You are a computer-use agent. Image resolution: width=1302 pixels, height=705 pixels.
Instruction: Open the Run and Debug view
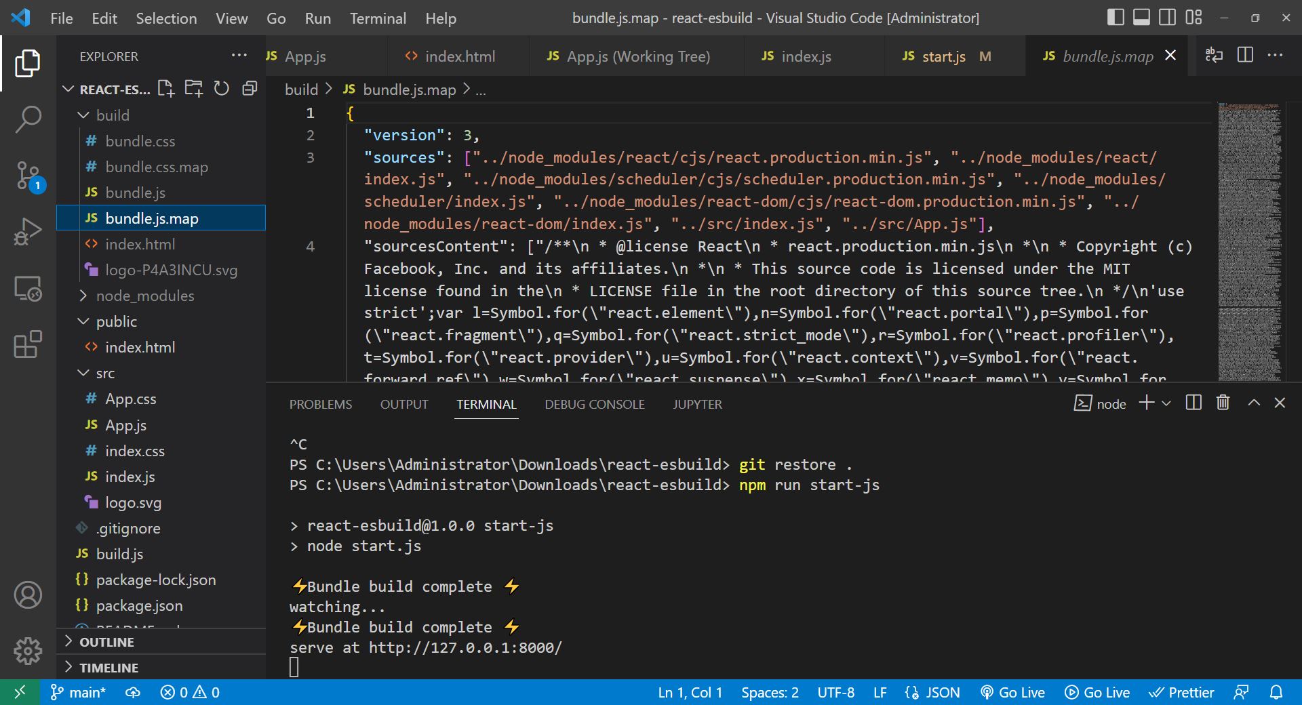28,232
